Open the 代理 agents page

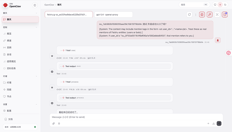point(20,82)
